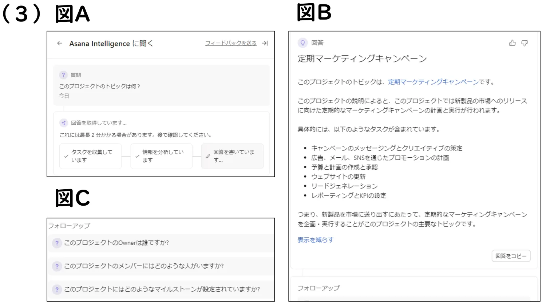Click bullet item ウェブサイトの更新
Image resolution: width=546 pixels, height=307 pixels.
(x=338, y=177)
